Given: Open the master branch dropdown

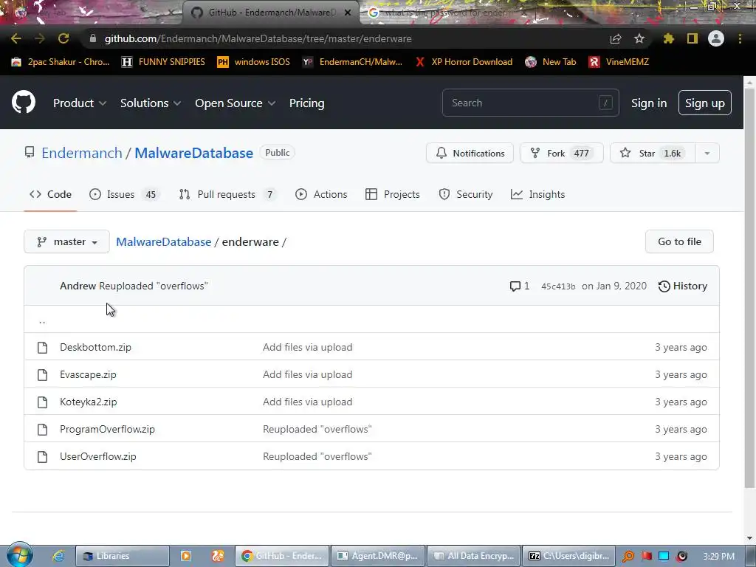Looking at the screenshot, I should [x=66, y=241].
